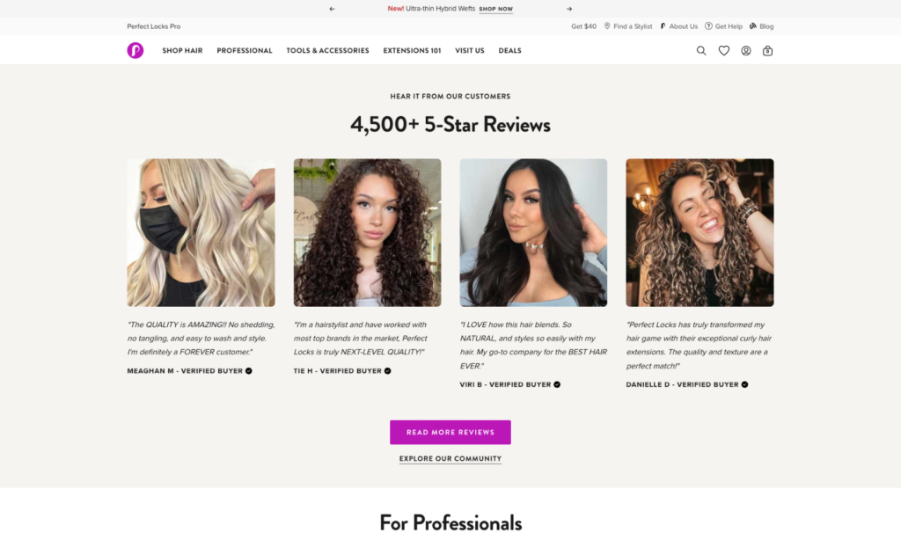This screenshot has width=901, height=540.
Task: Click the purple Perfect Locks logo
Action: tap(135, 50)
